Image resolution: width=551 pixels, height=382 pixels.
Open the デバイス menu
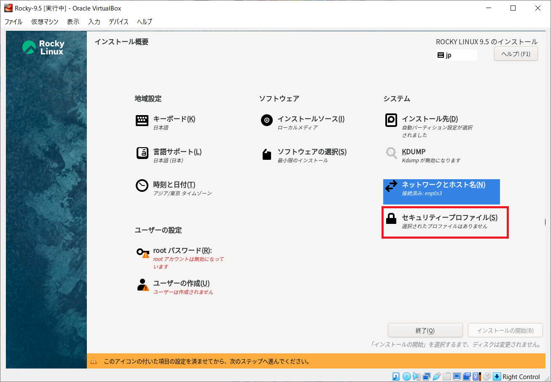click(118, 22)
